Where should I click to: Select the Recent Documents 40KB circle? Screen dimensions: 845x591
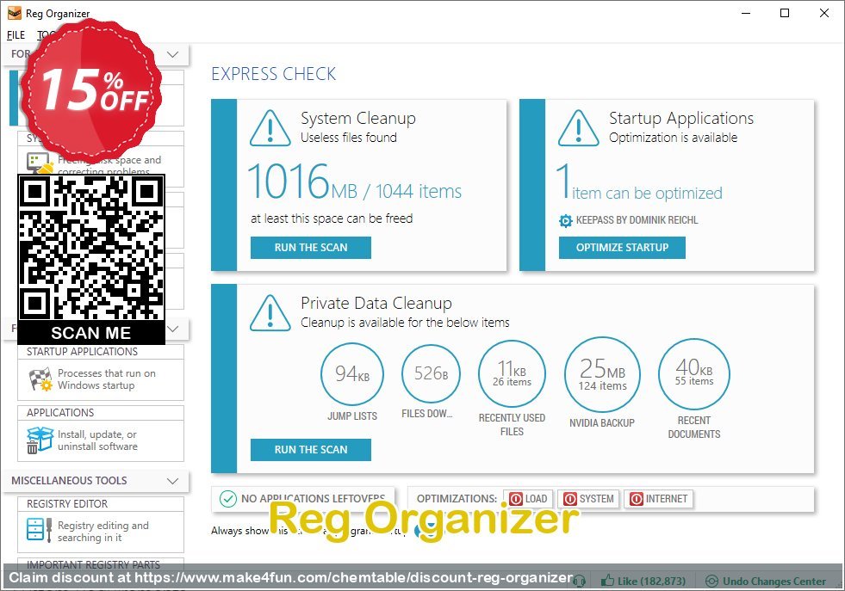click(694, 373)
